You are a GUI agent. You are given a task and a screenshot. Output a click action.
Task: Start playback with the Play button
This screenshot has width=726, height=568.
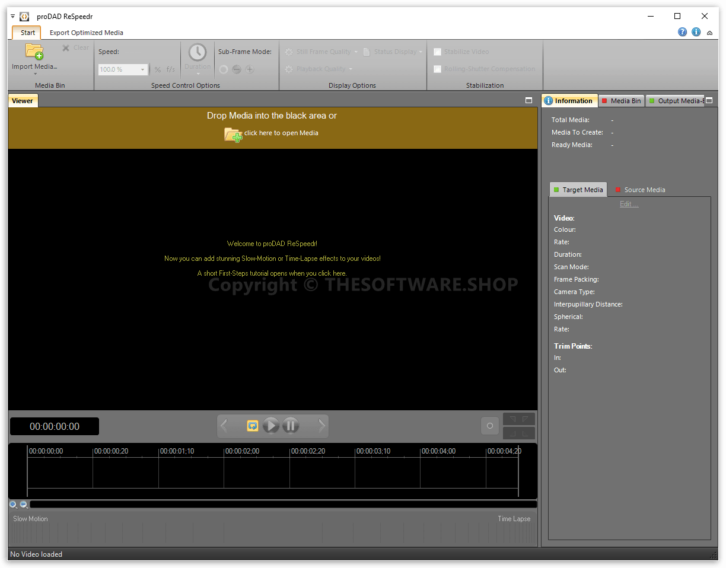pos(271,426)
